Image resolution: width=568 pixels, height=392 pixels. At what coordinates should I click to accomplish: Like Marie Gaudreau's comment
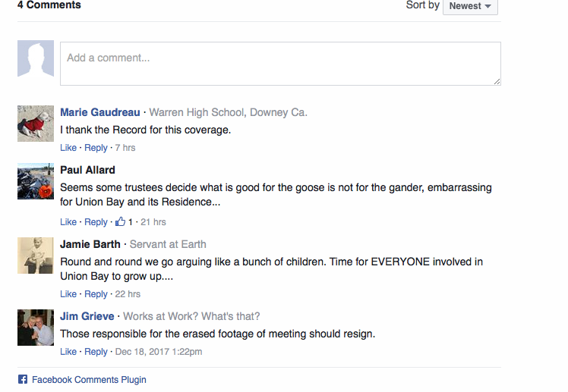[68, 148]
